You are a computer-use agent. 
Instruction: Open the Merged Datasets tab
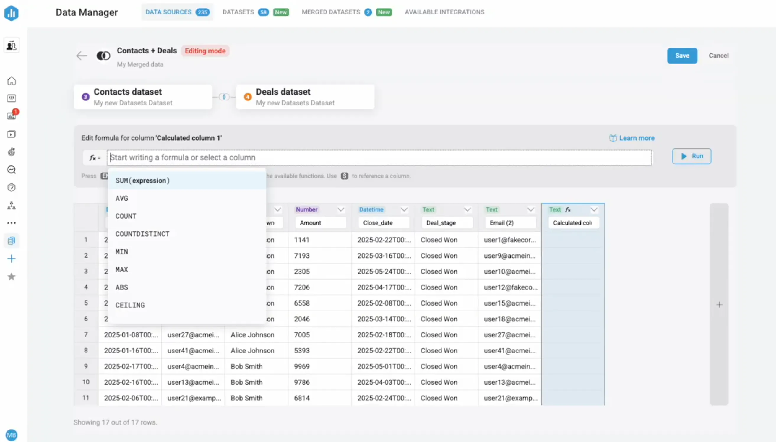[331, 12]
